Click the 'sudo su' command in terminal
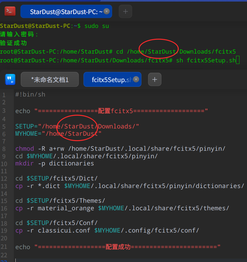247x262 pixels. coord(97,26)
